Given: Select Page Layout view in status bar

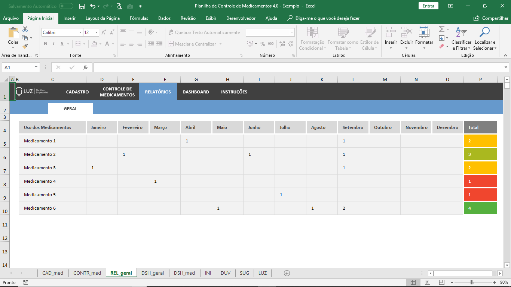Looking at the screenshot, I should click(428, 283).
